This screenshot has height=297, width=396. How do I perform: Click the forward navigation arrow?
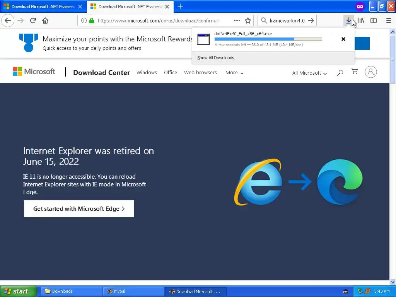(20, 20)
